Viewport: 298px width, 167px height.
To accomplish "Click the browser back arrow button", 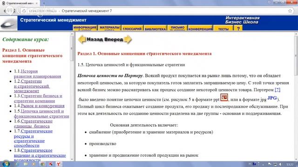I will point(5,11).
